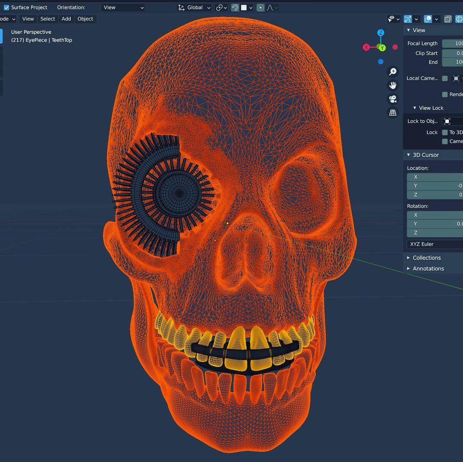Open the Select menu
The width and height of the screenshot is (463, 462).
[48, 19]
